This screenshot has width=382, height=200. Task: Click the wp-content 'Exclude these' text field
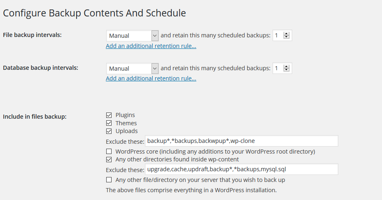tap(242, 169)
